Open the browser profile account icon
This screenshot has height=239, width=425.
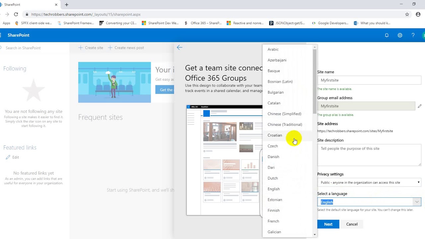418,14
